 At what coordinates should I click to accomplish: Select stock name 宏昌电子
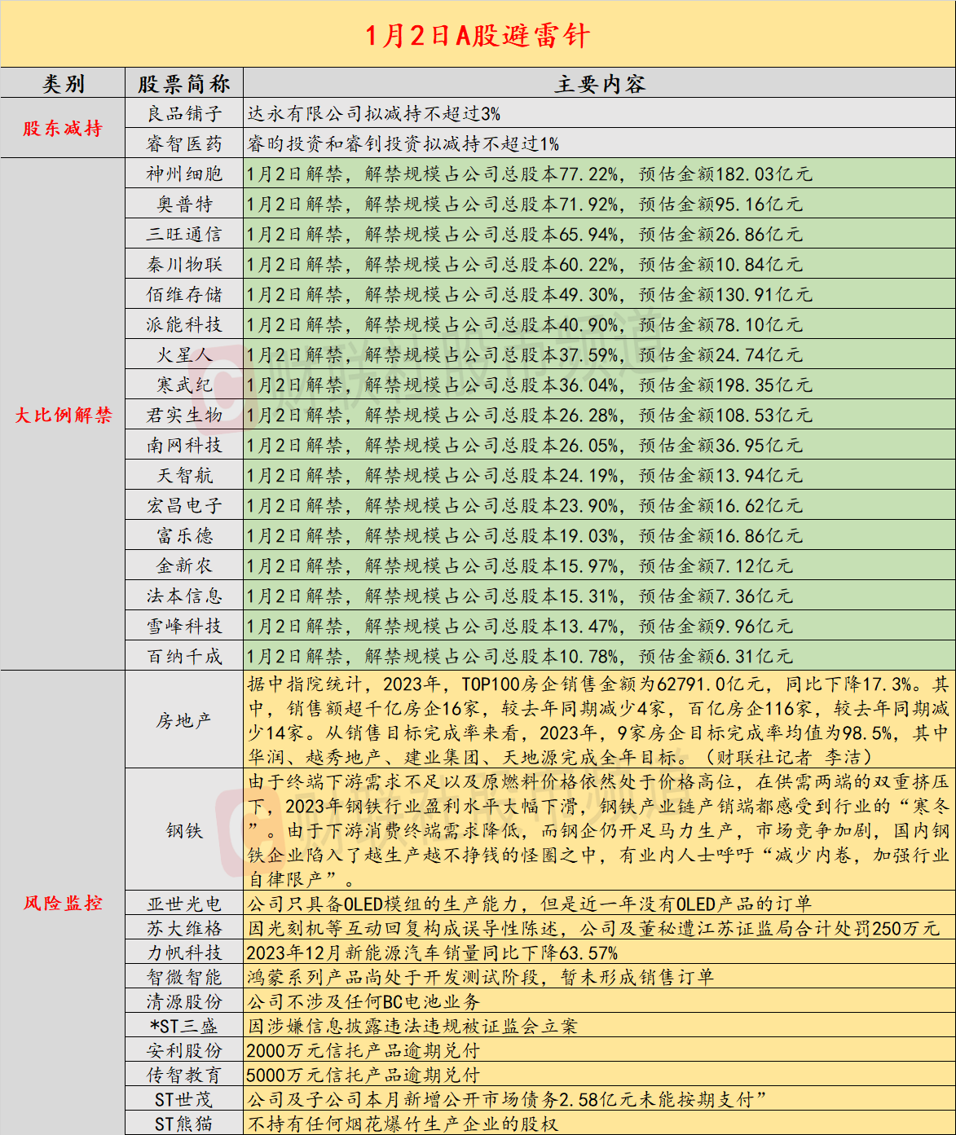pos(184,505)
